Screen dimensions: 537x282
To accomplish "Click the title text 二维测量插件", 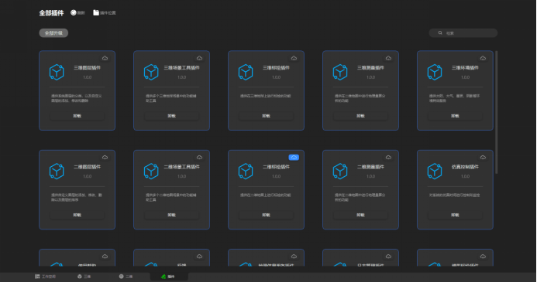I will (x=370, y=167).
